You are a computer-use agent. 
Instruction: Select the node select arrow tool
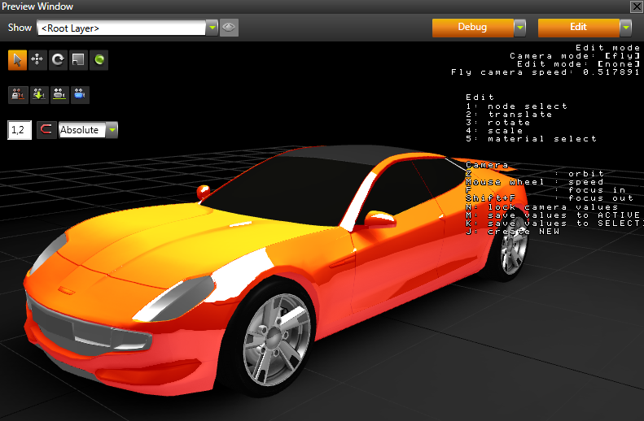click(17, 59)
